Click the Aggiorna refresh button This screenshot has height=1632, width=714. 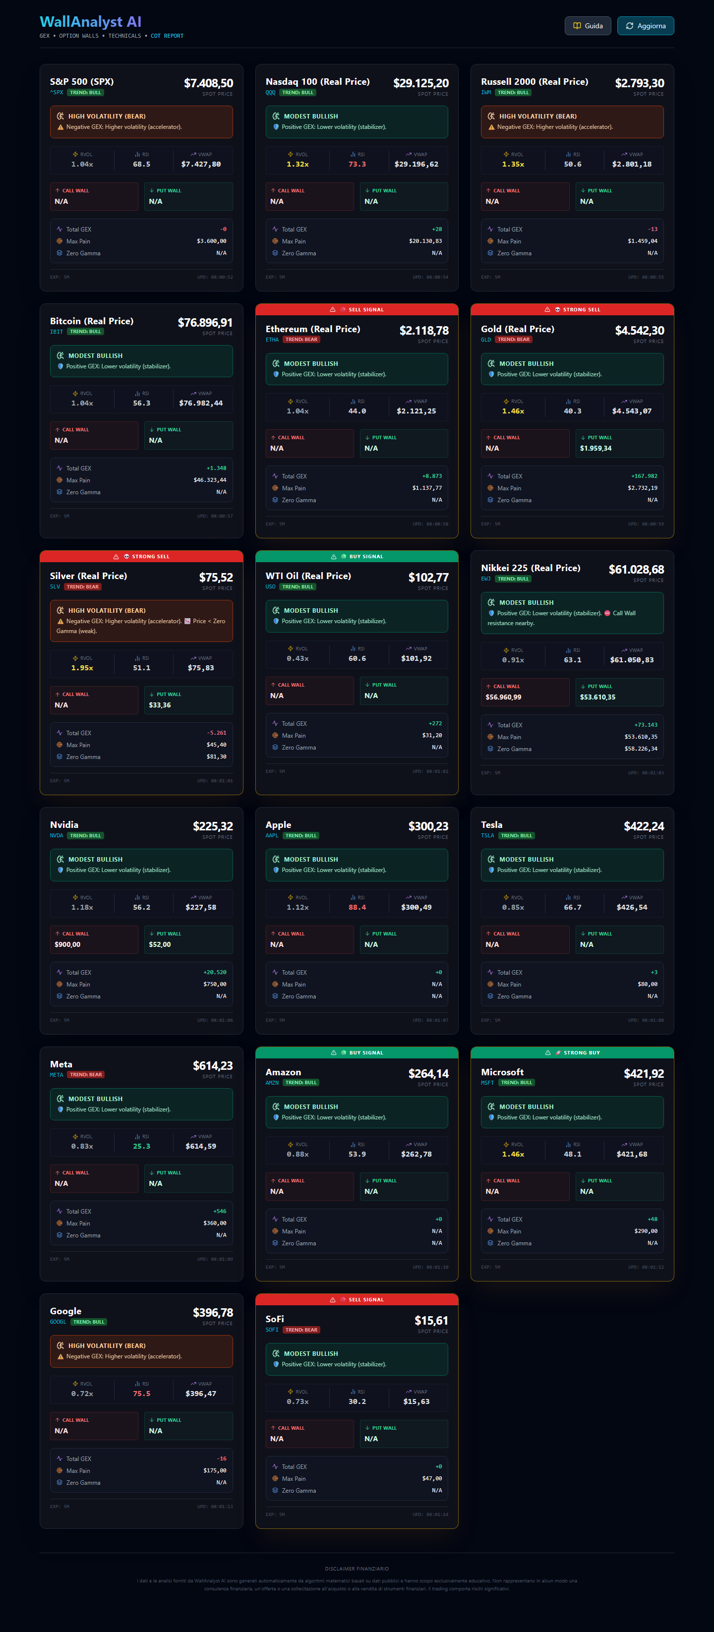click(646, 26)
